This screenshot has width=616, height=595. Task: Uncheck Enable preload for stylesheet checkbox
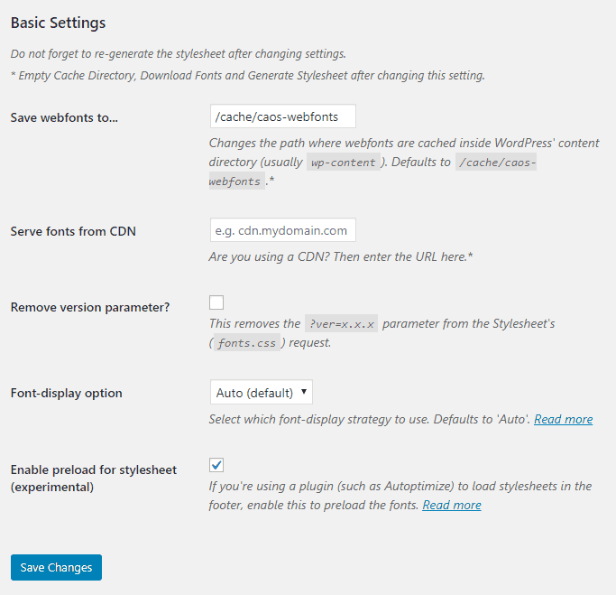pos(216,465)
